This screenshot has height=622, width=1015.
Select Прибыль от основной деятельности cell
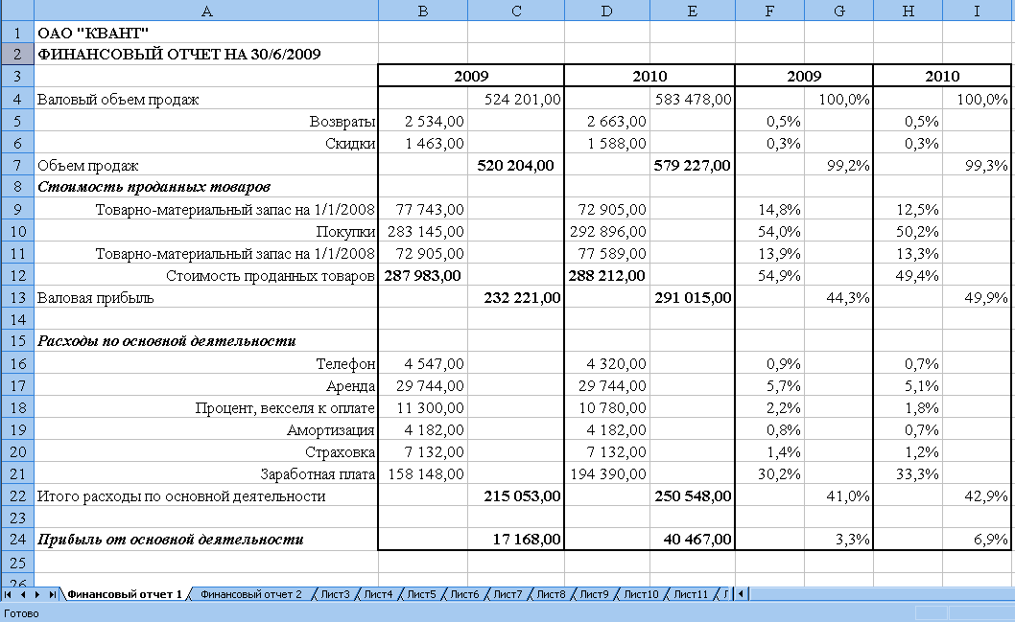(x=206, y=540)
